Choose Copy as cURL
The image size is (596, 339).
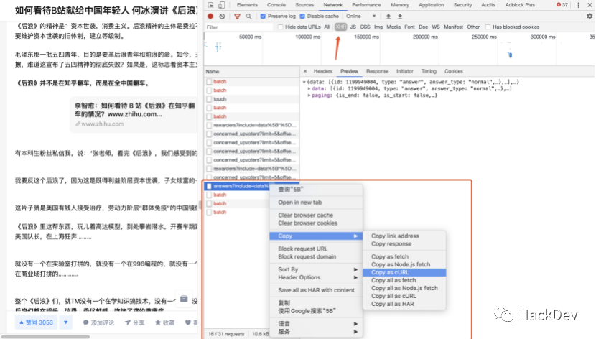point(404,272)
